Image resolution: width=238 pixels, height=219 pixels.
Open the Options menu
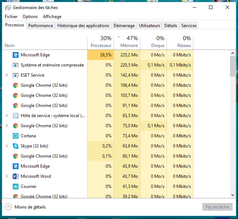(x=30, y=16)
